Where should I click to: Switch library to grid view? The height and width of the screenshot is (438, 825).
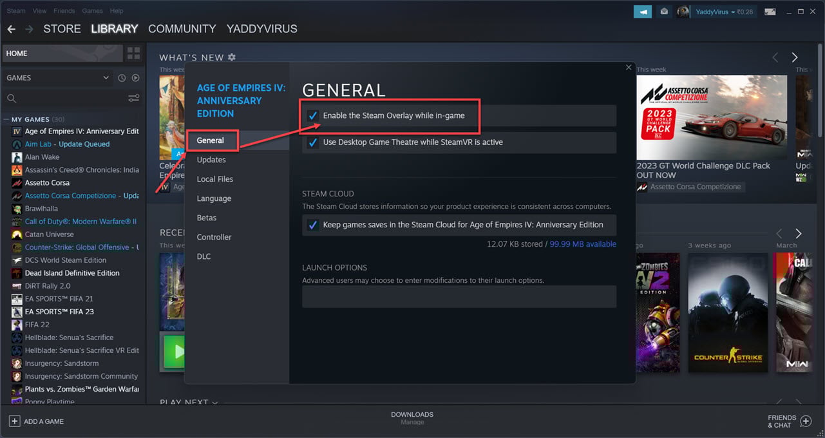(x=133, y=53)
